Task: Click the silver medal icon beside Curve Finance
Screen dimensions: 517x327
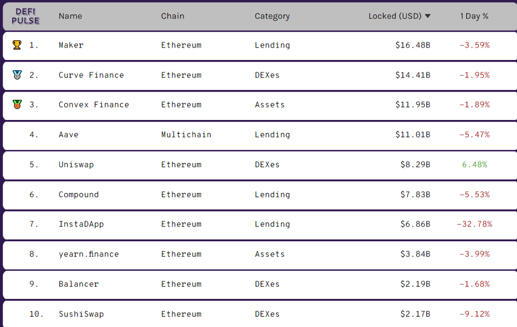Action: pos(17,75)
